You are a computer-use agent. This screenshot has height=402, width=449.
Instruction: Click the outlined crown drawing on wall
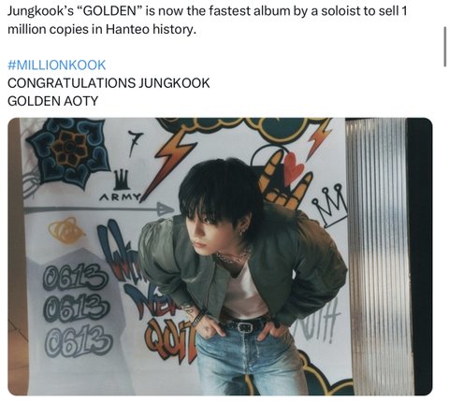click(330, 205)
